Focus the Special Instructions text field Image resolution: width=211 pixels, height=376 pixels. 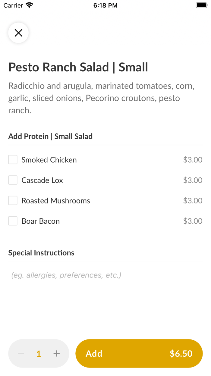point(105,275)
